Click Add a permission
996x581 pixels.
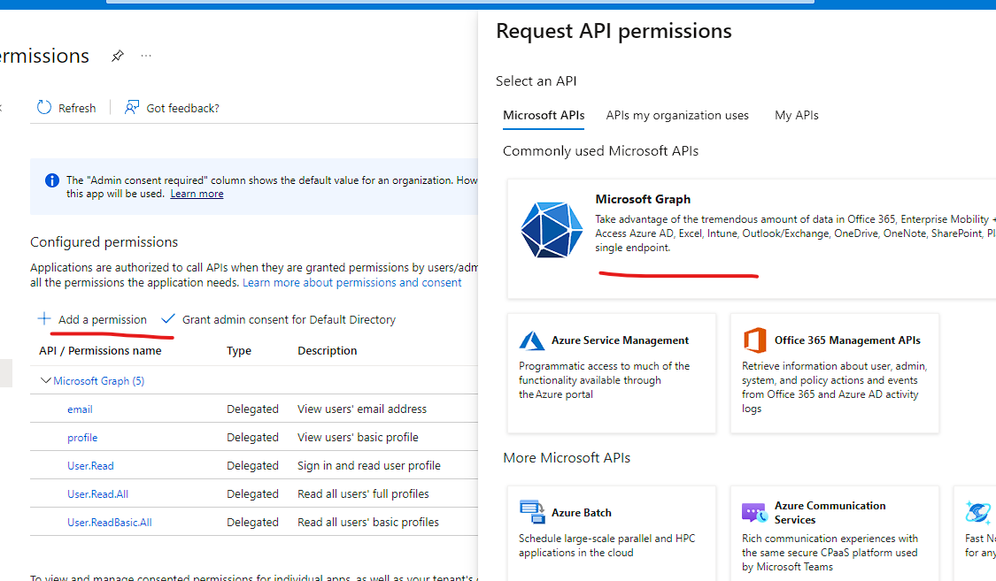point(93,319)
